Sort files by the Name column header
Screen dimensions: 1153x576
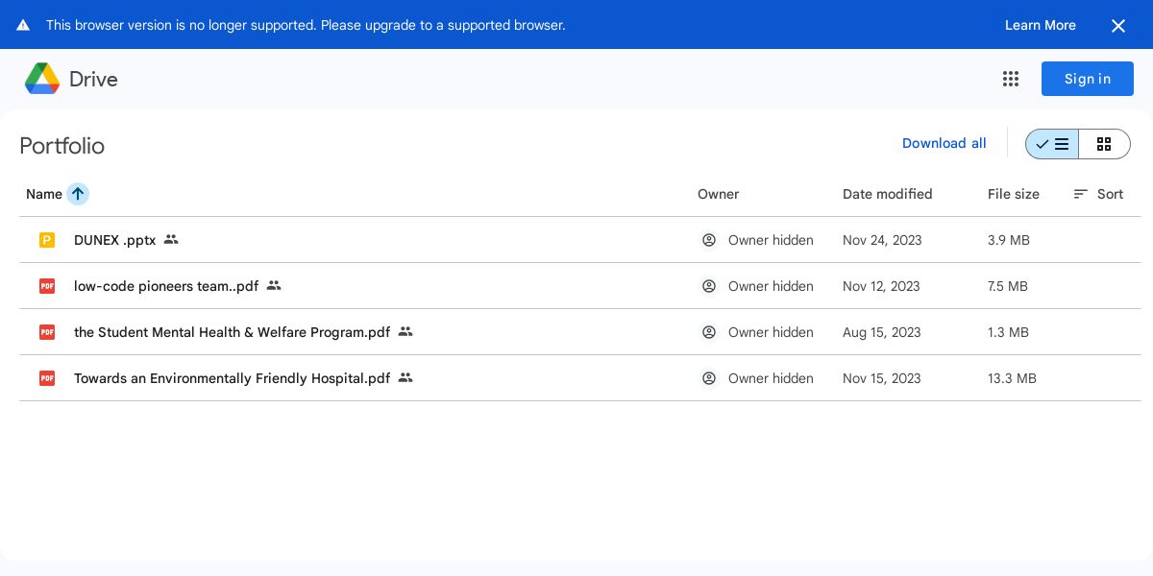click(x=43, y=194)
